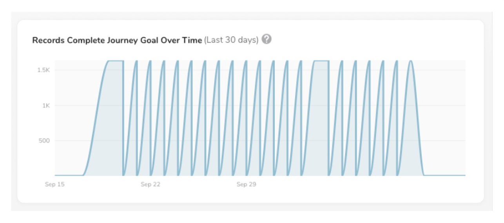This screenshot has height=223, width=504.
Task: Click the flat baseline after the last peak
Action: point(445,175)
